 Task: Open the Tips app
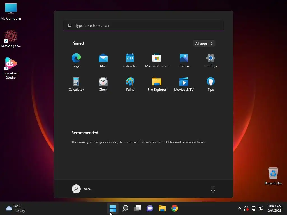[x=211, y=84]
